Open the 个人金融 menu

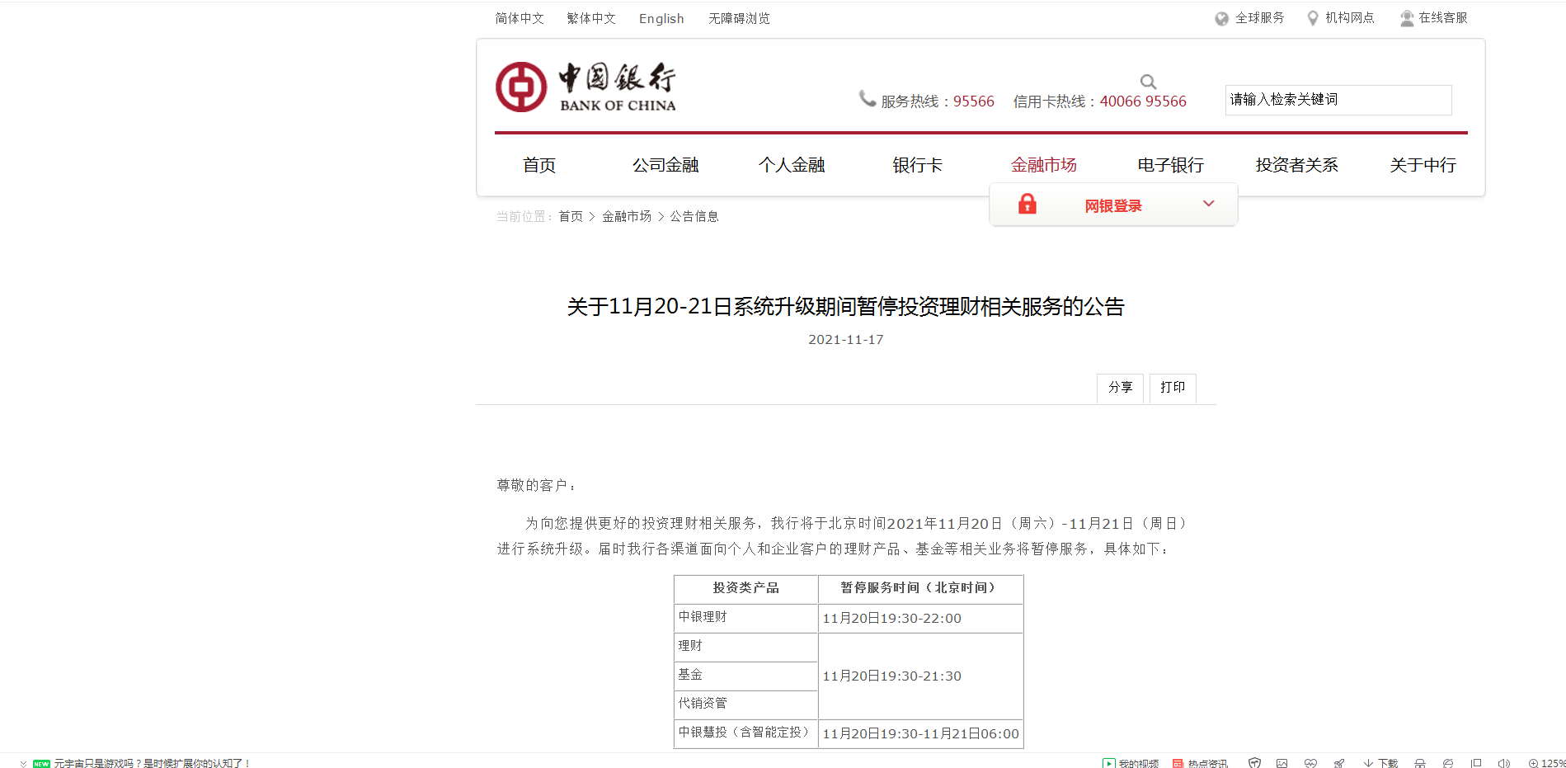tap(792, 165)
